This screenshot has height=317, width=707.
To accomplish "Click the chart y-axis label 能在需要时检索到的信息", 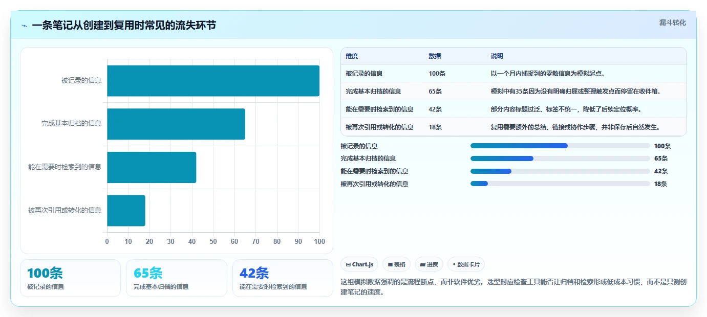I will point(65,167).
